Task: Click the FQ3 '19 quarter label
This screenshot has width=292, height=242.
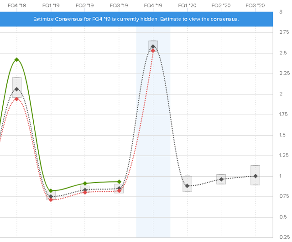Action: point(119,5)
